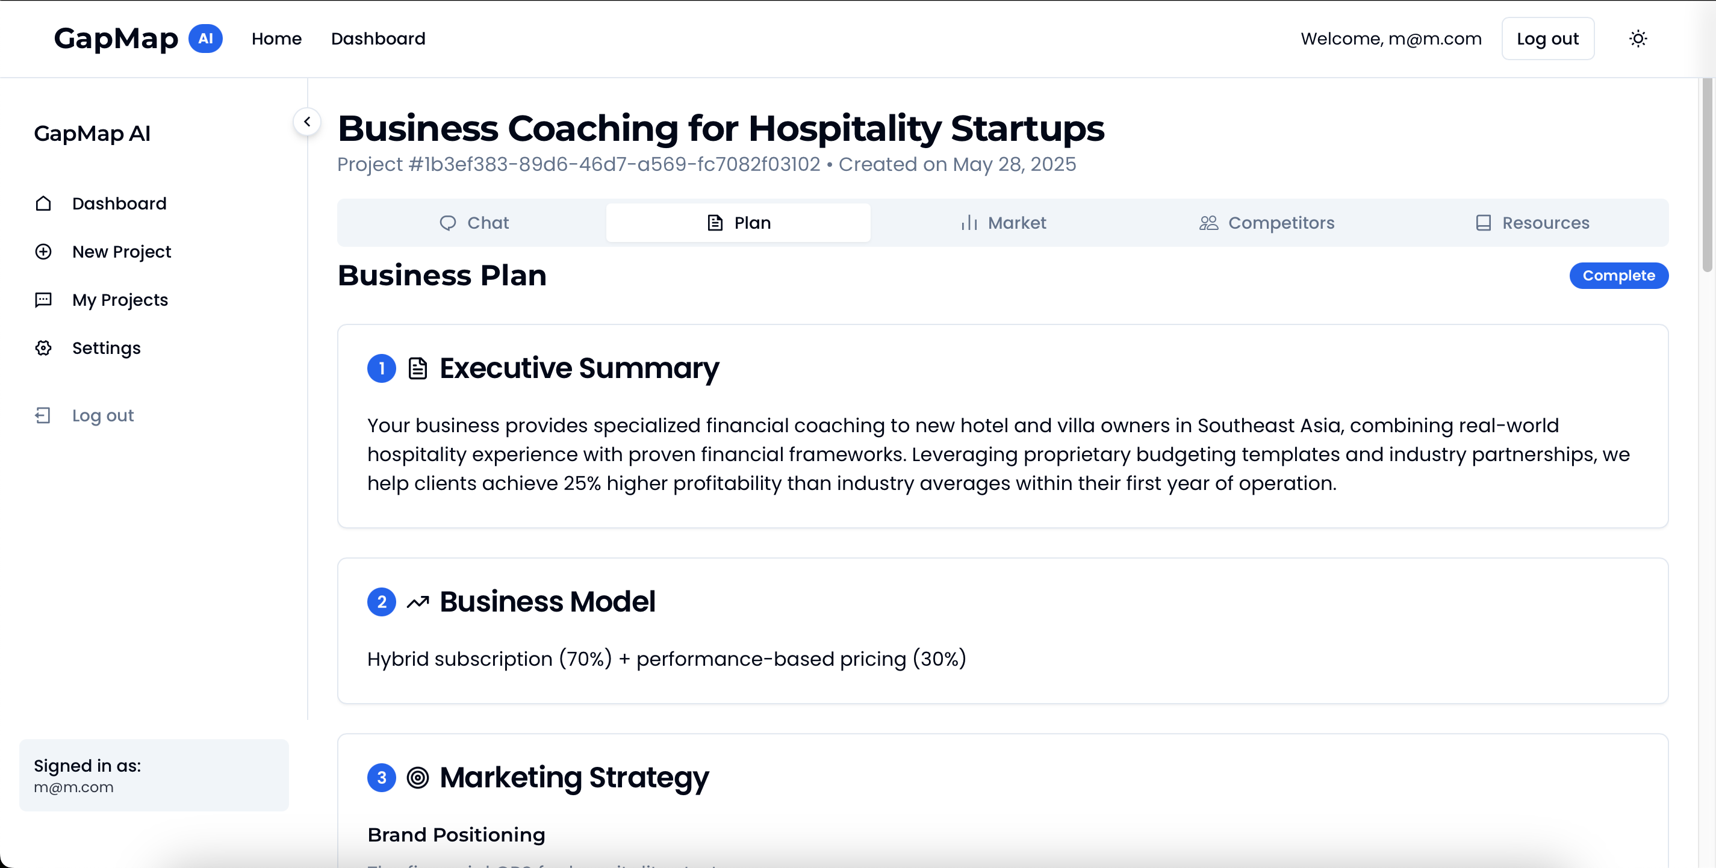This screenshot has height=868, width=1716.
Task: Go to Home in top navigation
Action: pos(276,39)
